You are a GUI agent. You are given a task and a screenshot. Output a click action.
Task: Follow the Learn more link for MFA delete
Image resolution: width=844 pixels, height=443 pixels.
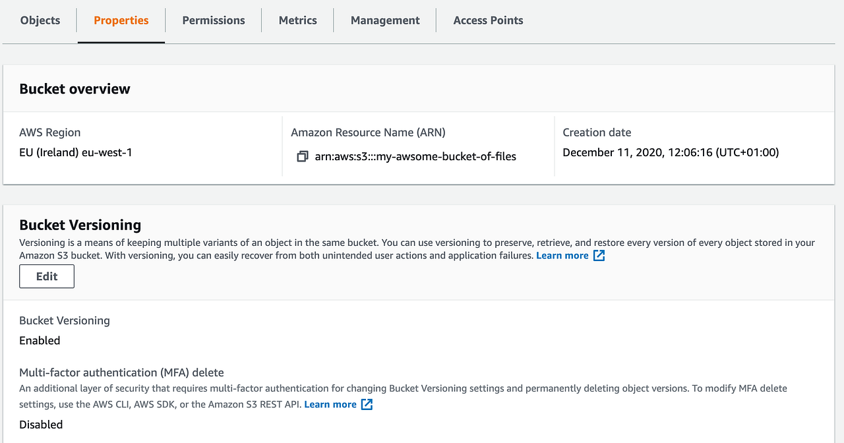click(x=330, y=405)
